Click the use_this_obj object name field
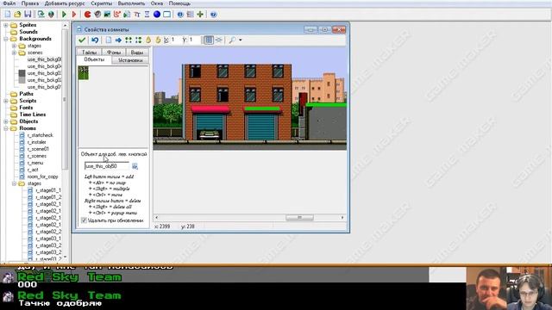552x310 pixels. (x=107, y=166)
